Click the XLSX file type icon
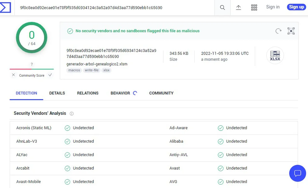 tap(275, 56)
